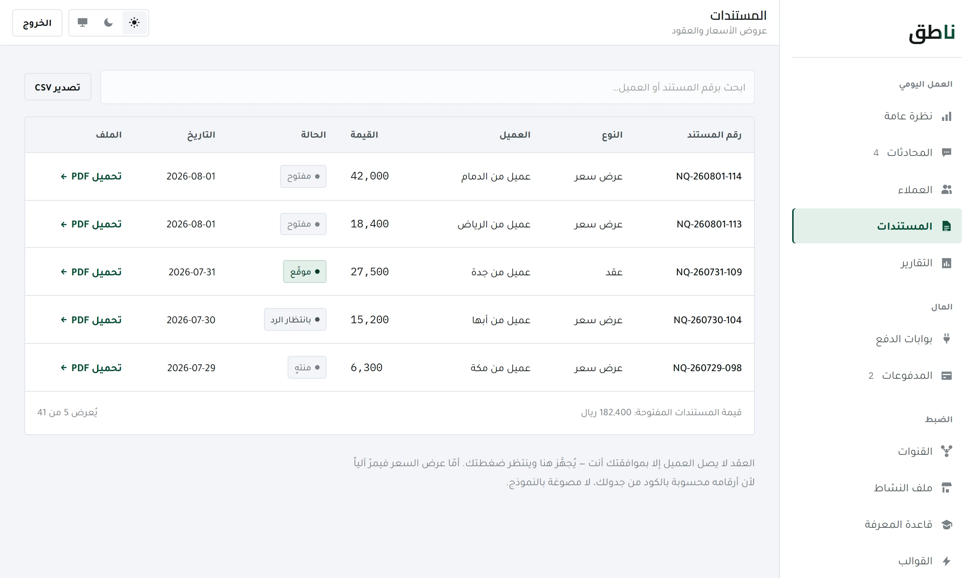
Task: Click the الملف column header
Action: (x=109, y=135)
